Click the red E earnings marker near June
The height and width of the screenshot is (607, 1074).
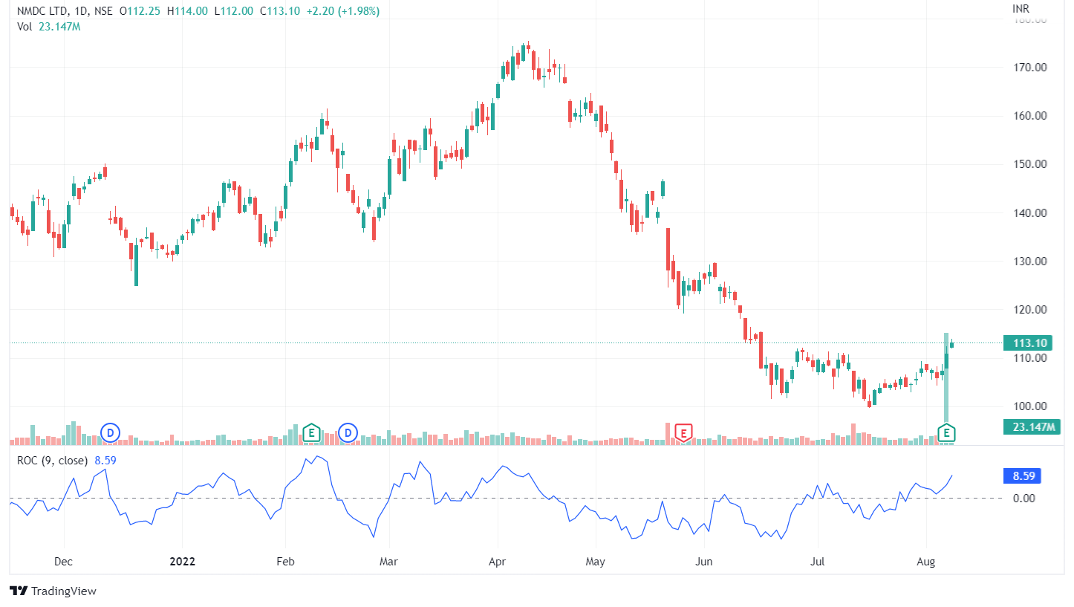683,432
